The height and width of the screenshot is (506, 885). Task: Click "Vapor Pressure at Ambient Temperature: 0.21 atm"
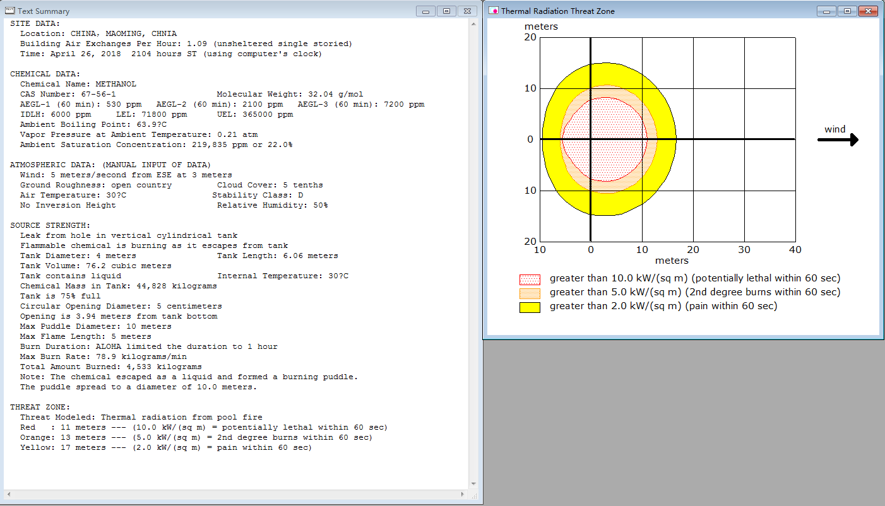click(x=139, y=134)
